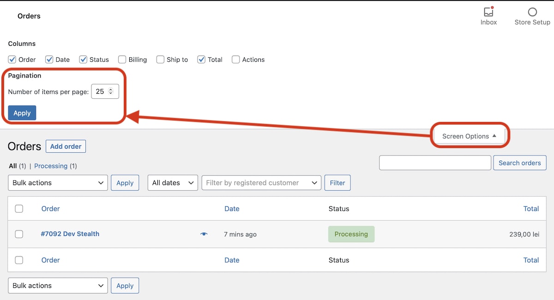554x300 pixels.
Task: Open the Filter by registered customer dropdown
Action: tap(261, 183)
